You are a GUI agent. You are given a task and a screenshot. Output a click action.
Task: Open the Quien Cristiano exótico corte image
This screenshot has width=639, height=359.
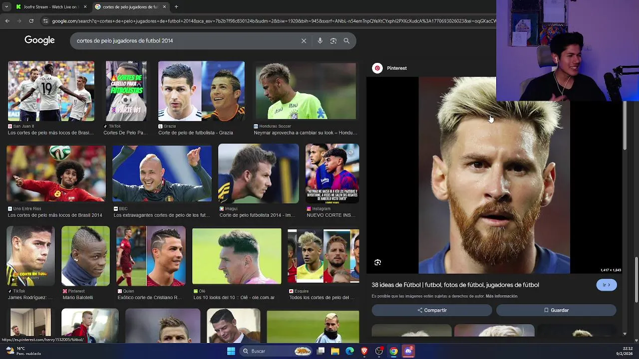[x=151, y=256]
